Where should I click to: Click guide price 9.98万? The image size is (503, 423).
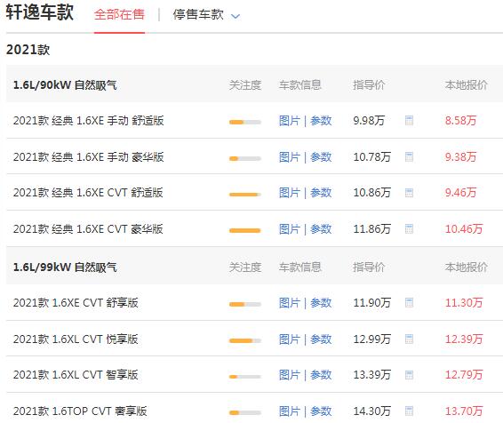click(369, 121)
